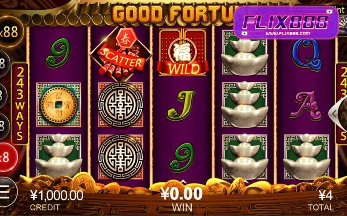Click the gold coin symbol on reel one

[x=59, y=105]
